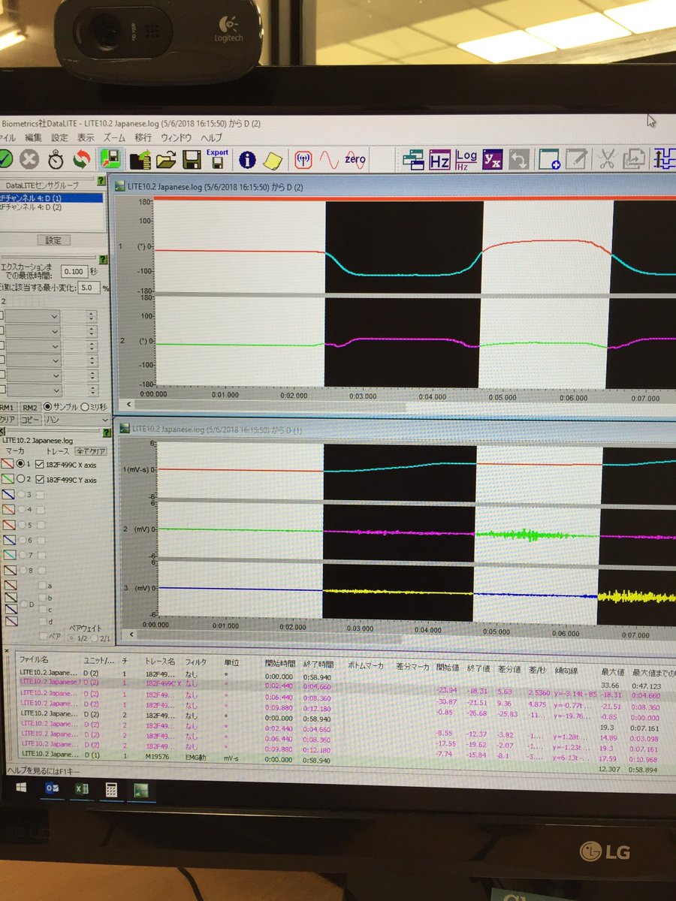Click the marker 1 color swatch
This screenshot has height=901, width=676.
click(8, 464)
